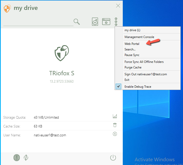
Task: Click the power icon in the bottom bar
Action: [x=113, y=158]
